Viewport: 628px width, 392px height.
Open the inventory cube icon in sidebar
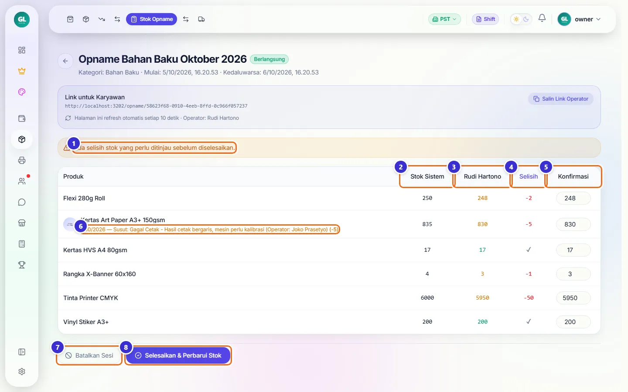22,139
